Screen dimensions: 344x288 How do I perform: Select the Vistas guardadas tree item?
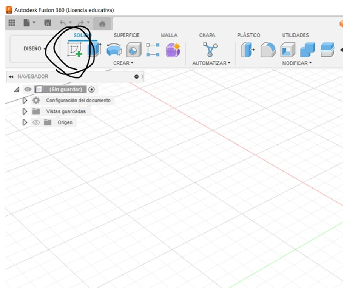[66, 111]
